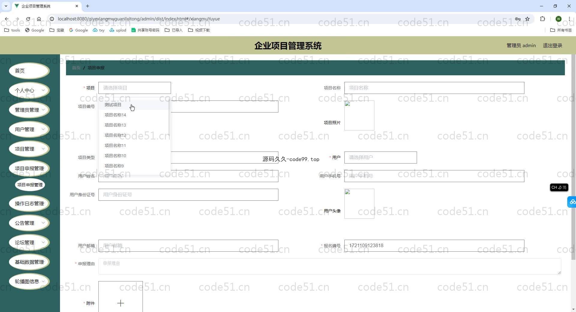Collapse 项目申报管理 parent menu
Image resolution: width=576 pixels, height=312 pixels.
coord(29,168)
